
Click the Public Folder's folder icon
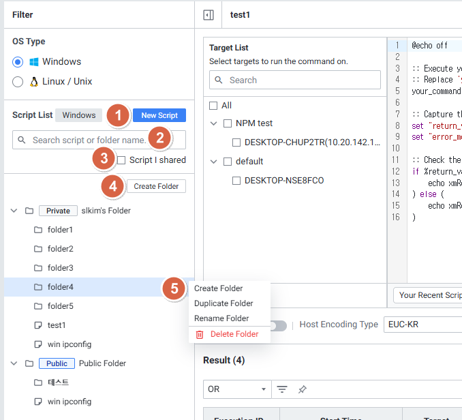tap(29, 363)
